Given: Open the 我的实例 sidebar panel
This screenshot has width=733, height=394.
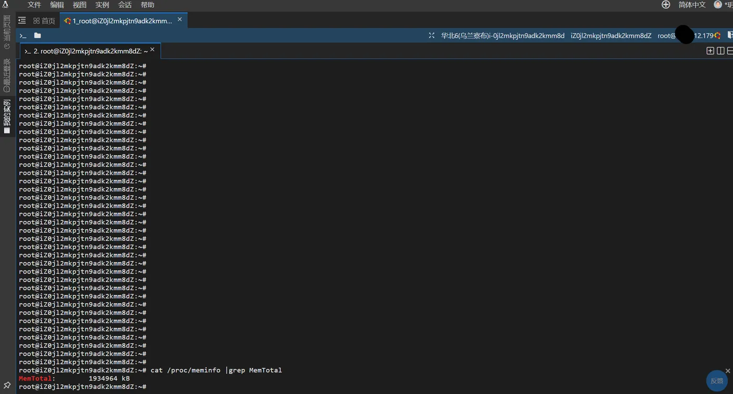Looking at the screenshot, I should (7, 117).
